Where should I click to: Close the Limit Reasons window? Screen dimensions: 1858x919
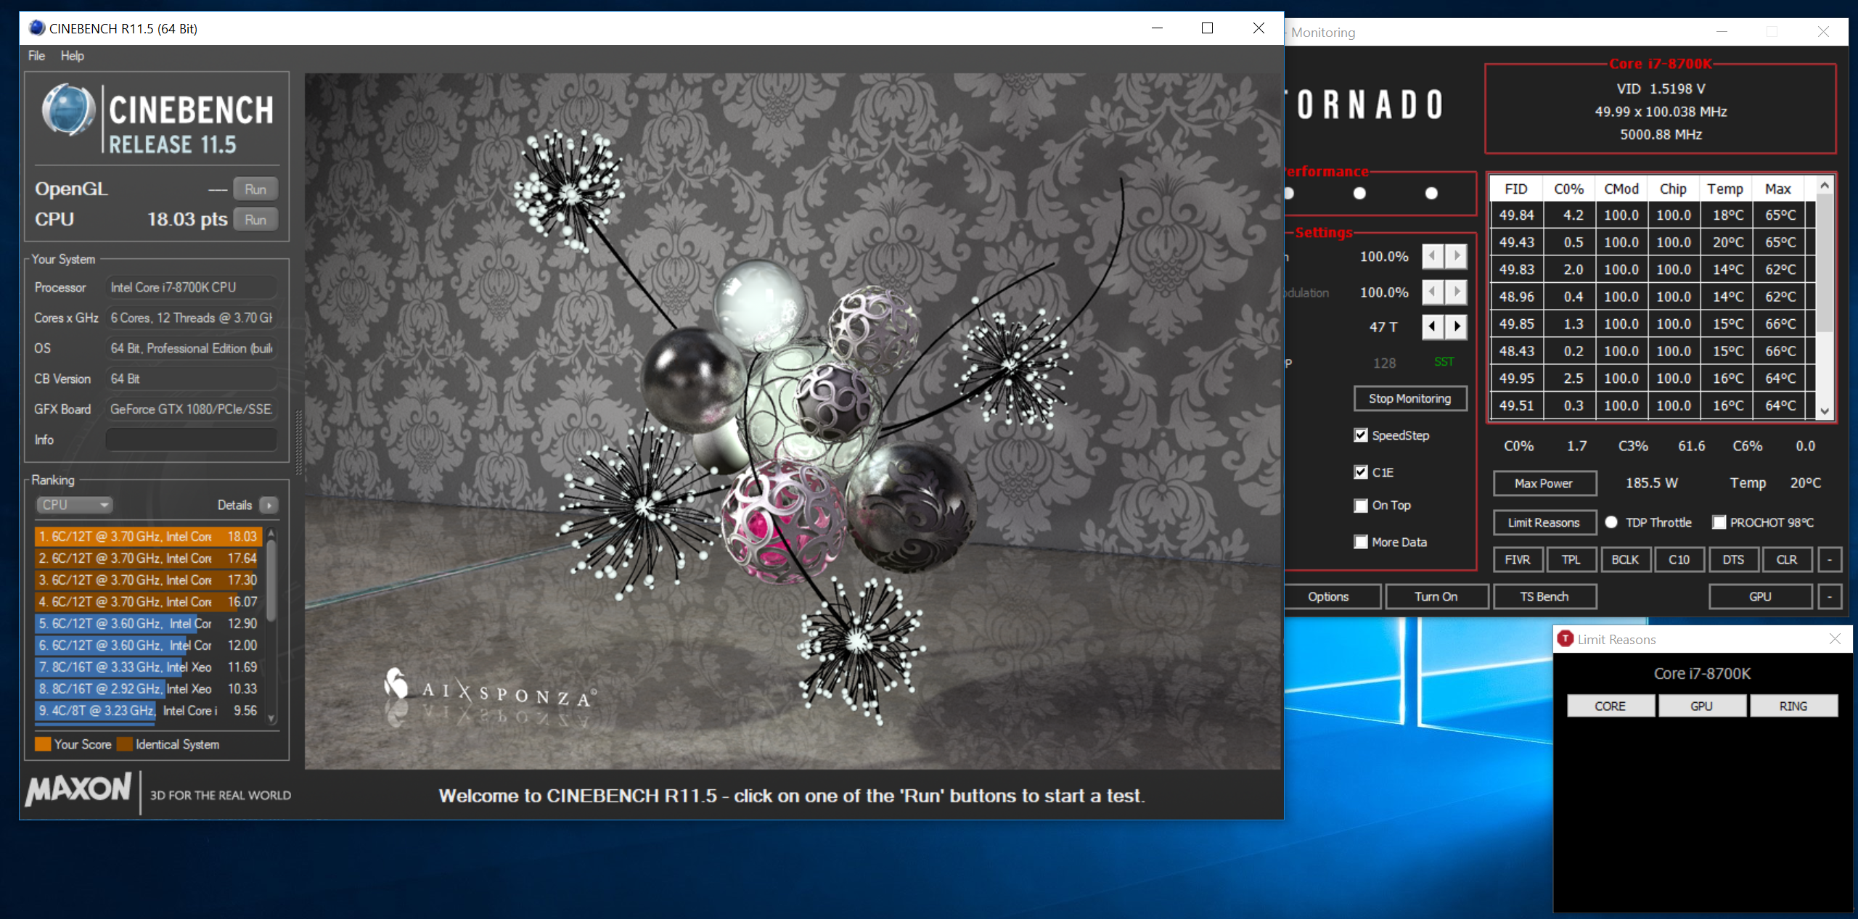[1835, 639]
